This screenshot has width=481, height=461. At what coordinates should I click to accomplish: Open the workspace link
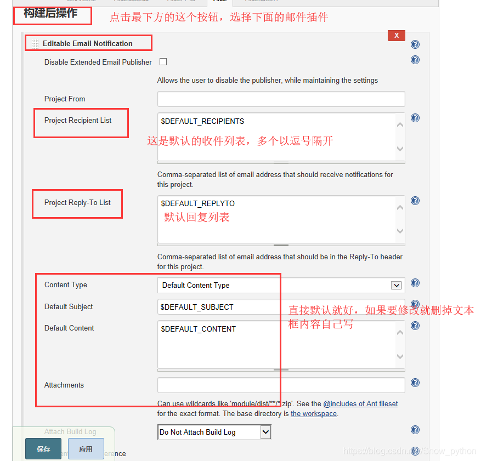pos(314,413)
